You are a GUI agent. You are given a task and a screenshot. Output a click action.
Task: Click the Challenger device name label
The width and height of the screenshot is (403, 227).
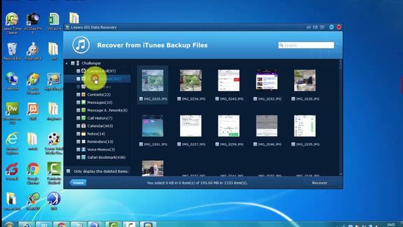[x=91, y=63]
